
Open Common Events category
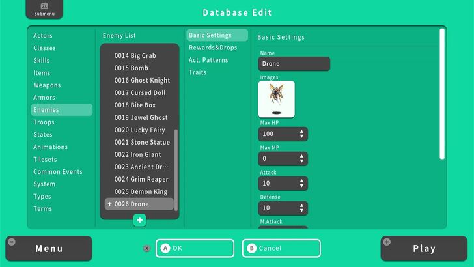click(58, 172)
